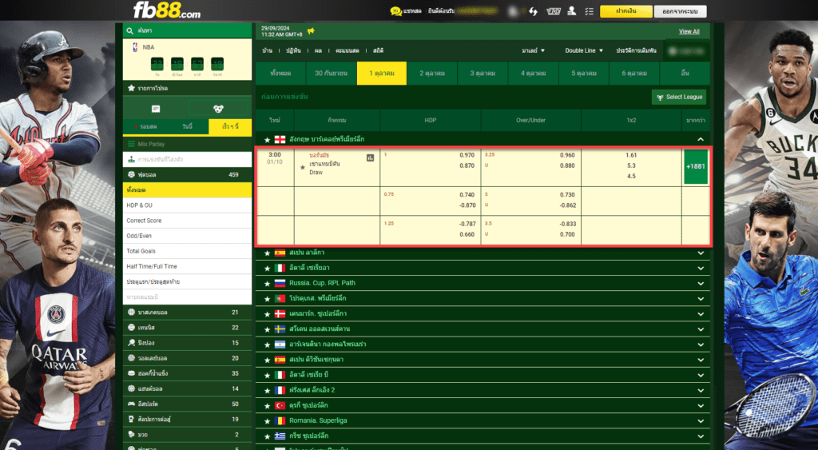Switch to the live (รอบสด) tab
The image size is (818, 450).
[145, 127]
